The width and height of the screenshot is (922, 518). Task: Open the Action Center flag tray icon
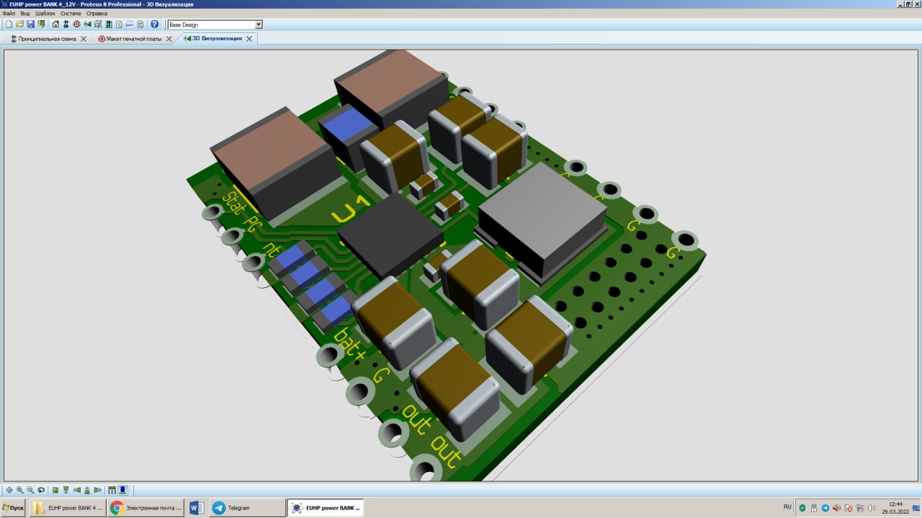pos(849,508)
